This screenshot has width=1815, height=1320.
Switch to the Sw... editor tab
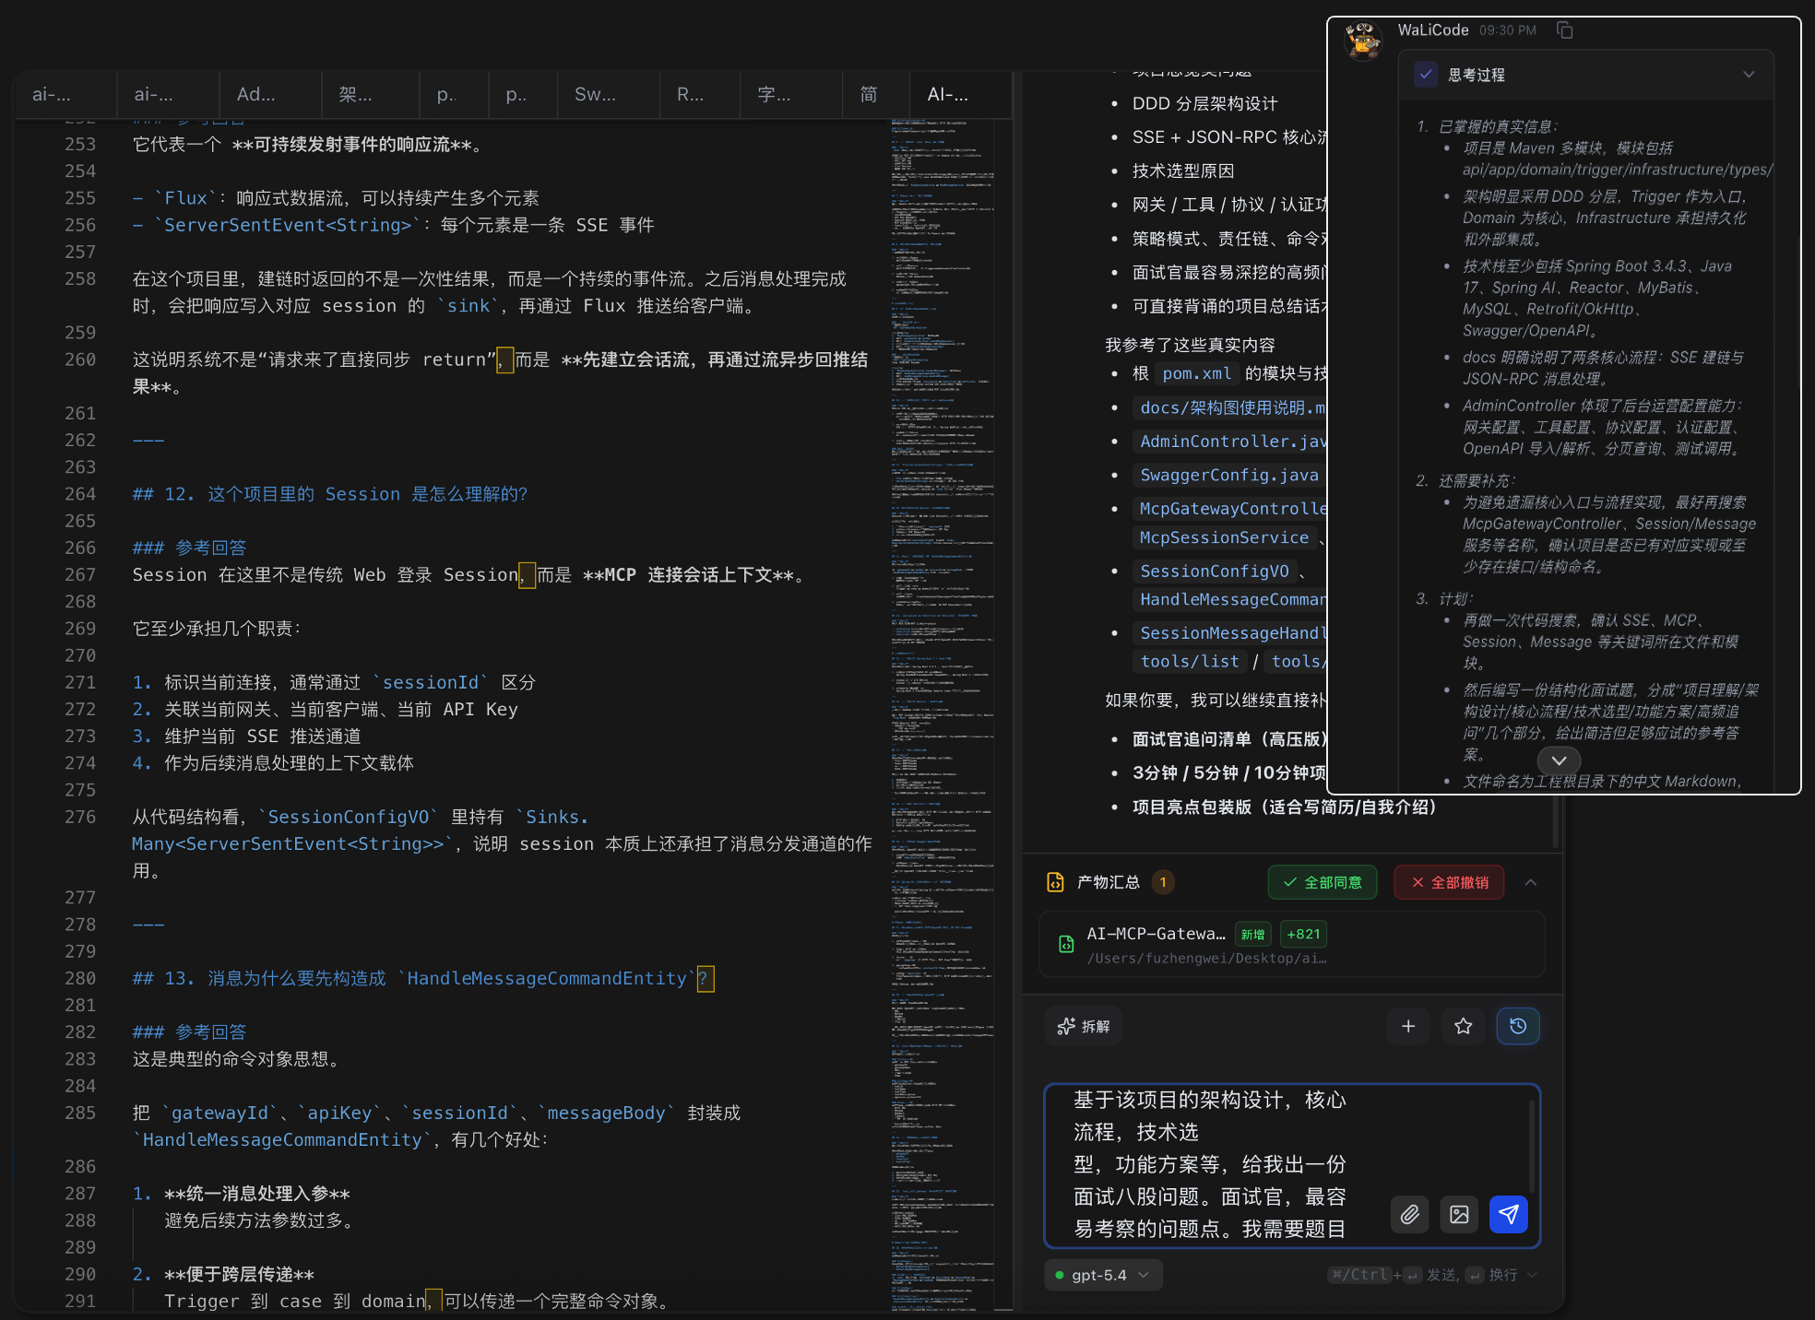595,94
